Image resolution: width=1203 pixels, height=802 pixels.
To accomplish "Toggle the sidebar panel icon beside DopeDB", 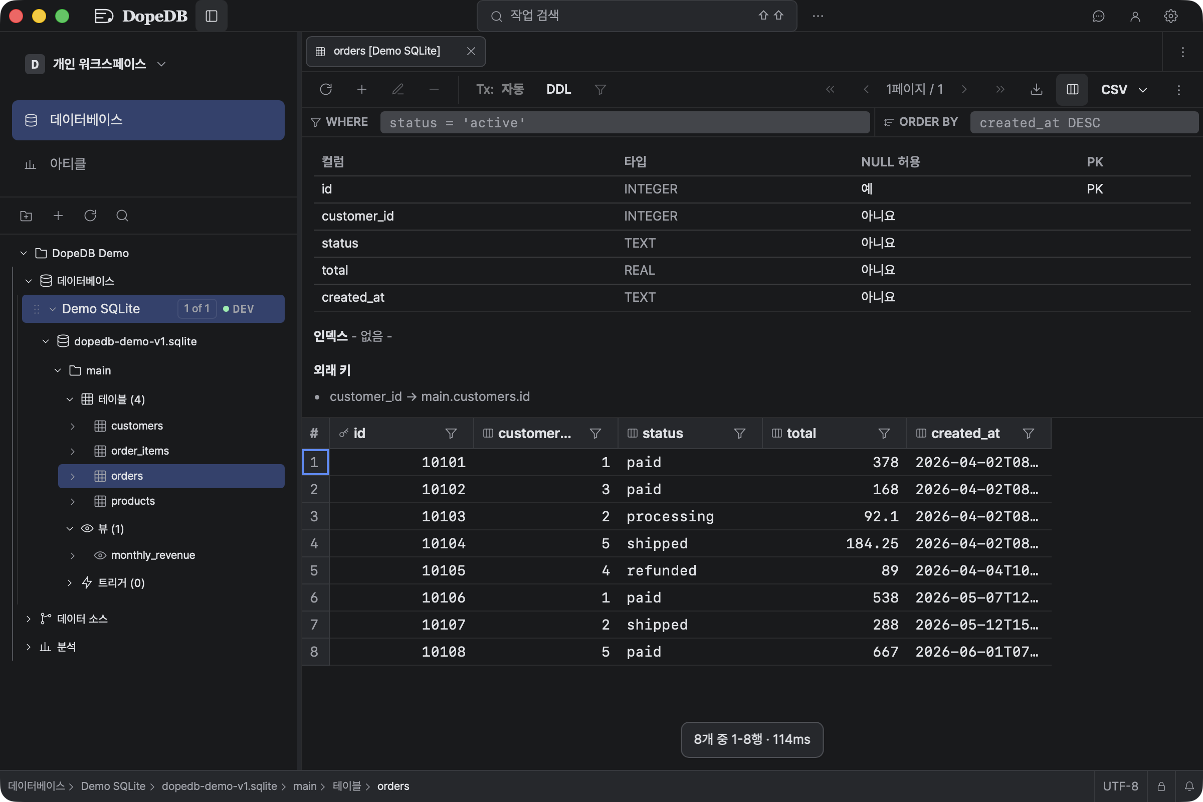I will [x=211, y=17].
